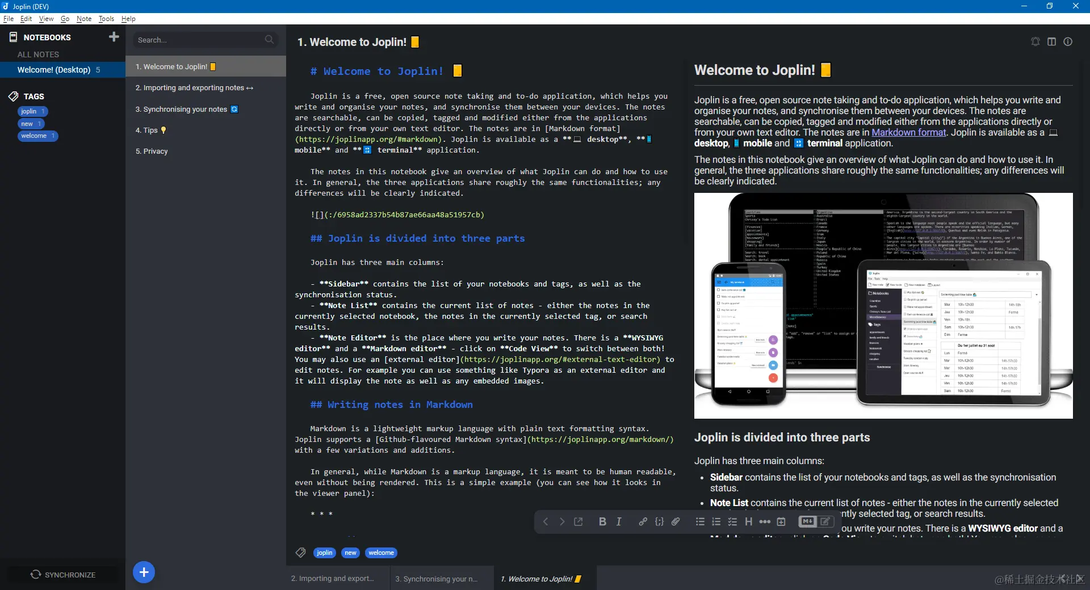Screen dimensions: 1090x590
Task: Open the Note menu
Action: [x=84, y=19]
